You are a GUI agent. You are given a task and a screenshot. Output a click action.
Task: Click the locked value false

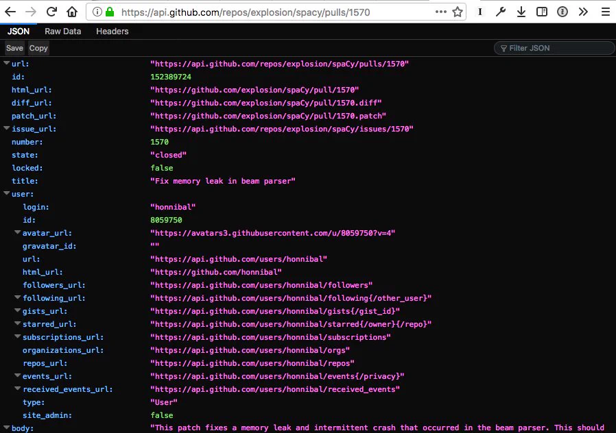162,168
